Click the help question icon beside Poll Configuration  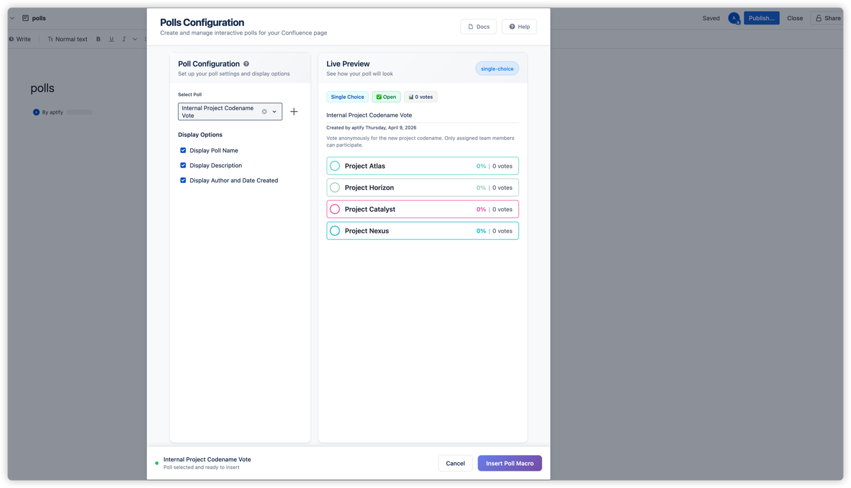[x=246, y=64]
